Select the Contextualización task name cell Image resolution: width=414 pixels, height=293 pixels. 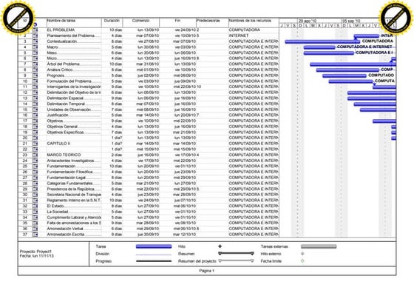pyautogui.click(x=74, y=41)
